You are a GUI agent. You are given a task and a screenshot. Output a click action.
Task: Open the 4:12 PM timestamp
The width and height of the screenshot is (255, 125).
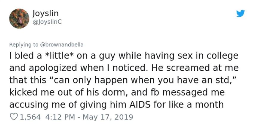(x=59, y=117)
